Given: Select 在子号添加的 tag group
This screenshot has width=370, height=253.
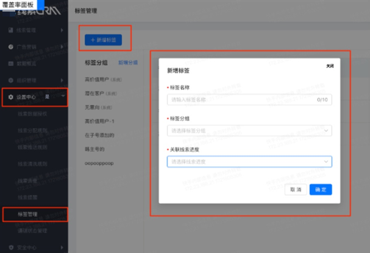Looking at the screenshot, I should click(99, 135).
